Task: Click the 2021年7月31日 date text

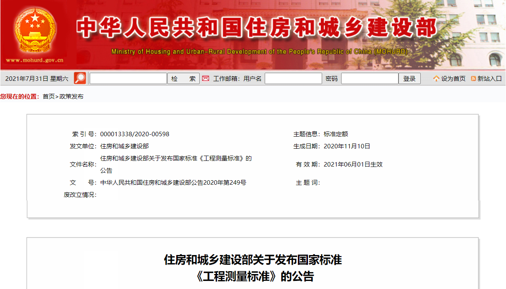Action: [x=27, y=79]
